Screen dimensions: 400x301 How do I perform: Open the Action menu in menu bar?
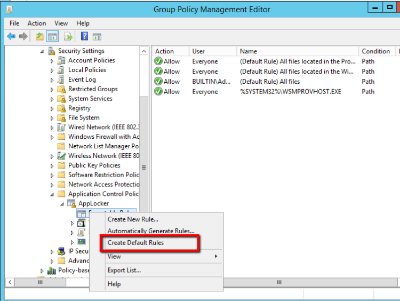(x=37, y=23)
